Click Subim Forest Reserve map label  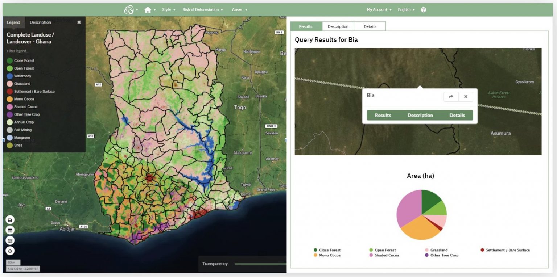[x=499, y=95]
